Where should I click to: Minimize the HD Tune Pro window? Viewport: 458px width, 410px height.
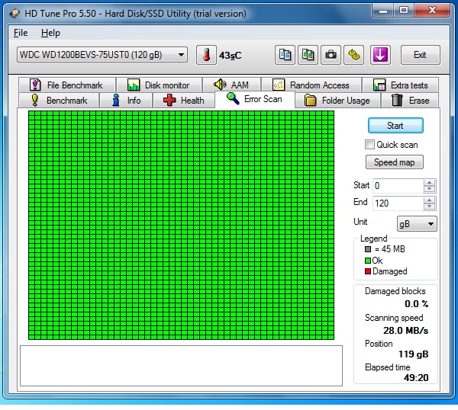383,11
